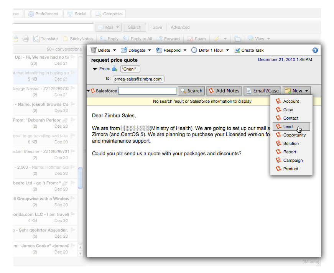The width and height of the screenshot is (334, 273).
Task: Click Save next to search
Action: (157, 27)
